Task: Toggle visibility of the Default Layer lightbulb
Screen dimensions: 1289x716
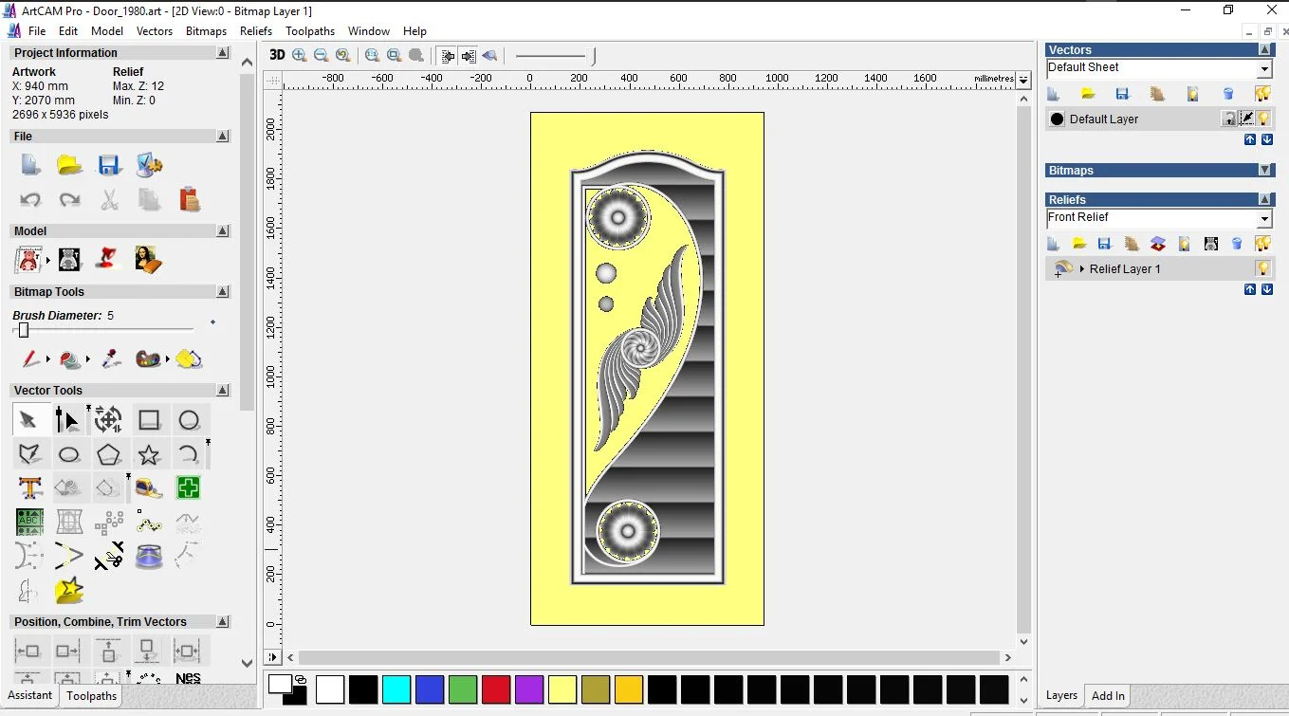Action: (x=1262, y=119)
